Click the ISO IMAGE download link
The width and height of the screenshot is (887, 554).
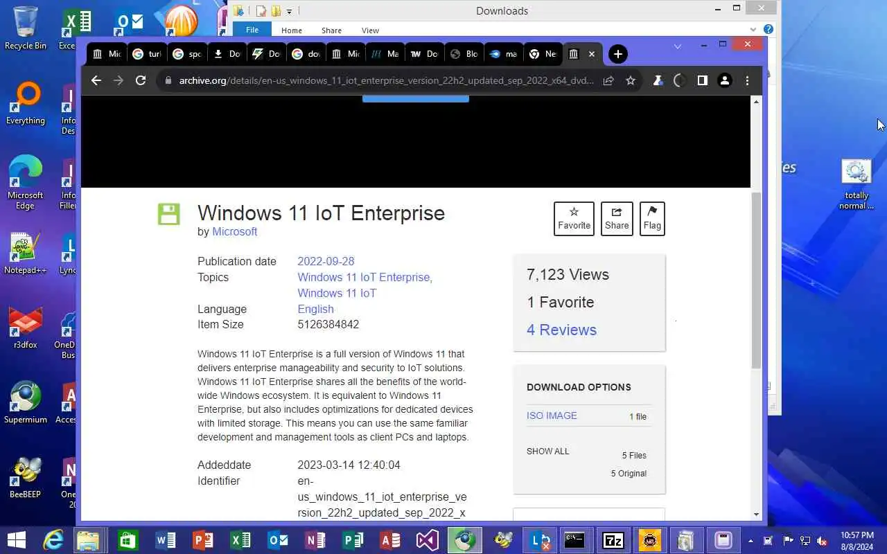(552, 415)
